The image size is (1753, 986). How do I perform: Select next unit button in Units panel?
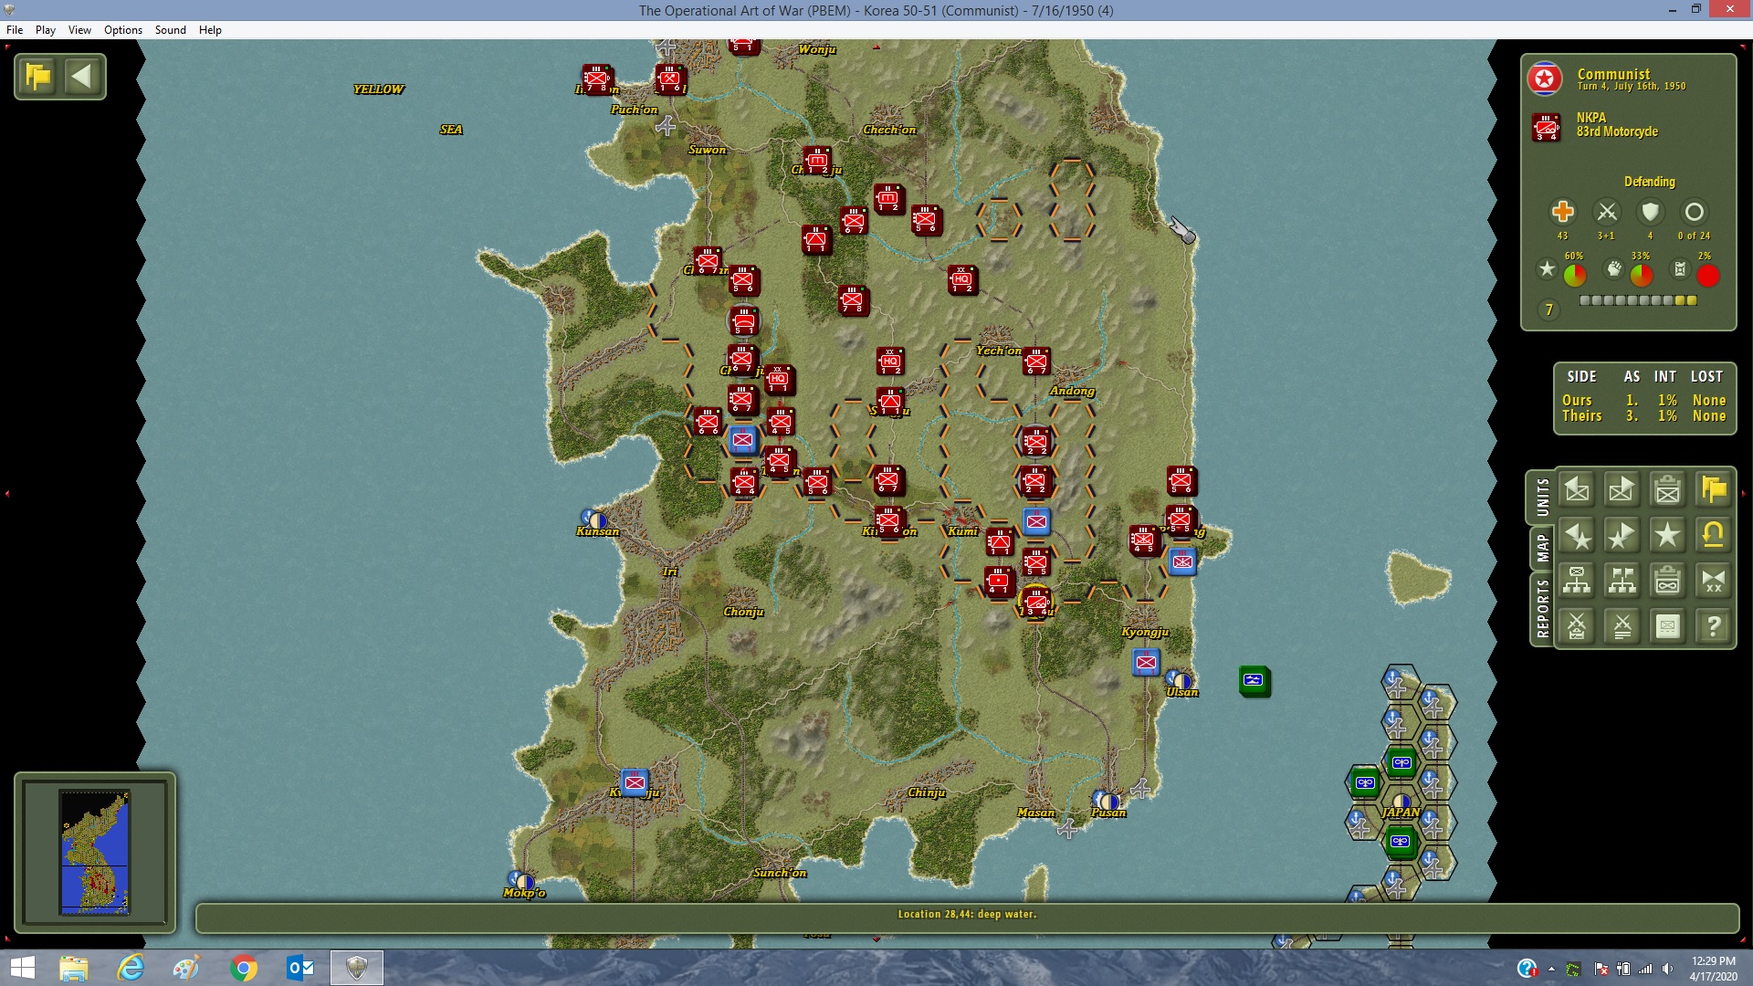tap(1622, 490)
